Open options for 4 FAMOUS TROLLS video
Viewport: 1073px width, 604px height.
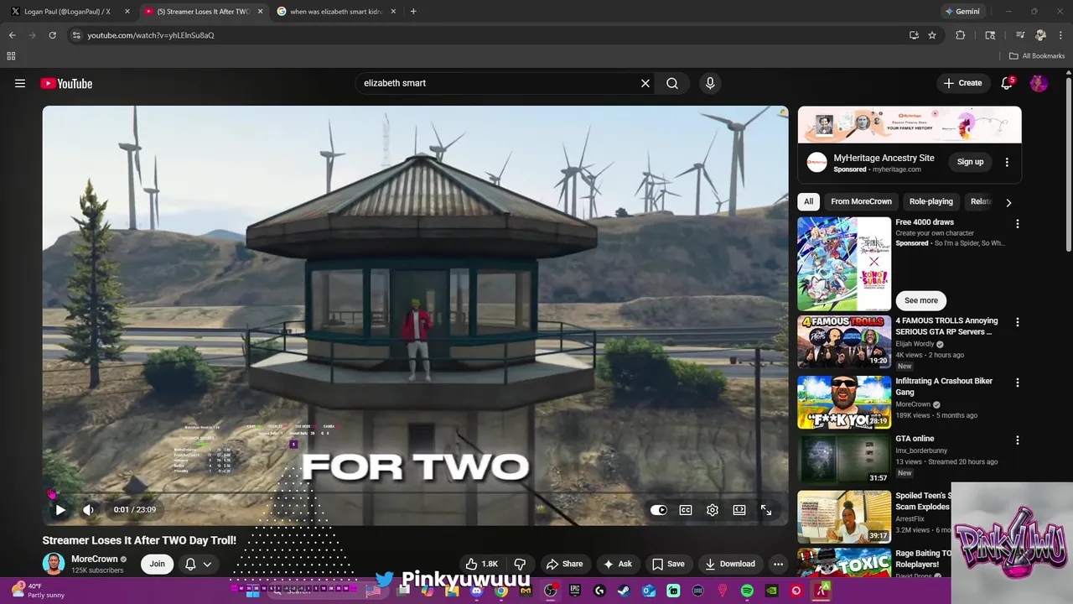click(1018, 322)
